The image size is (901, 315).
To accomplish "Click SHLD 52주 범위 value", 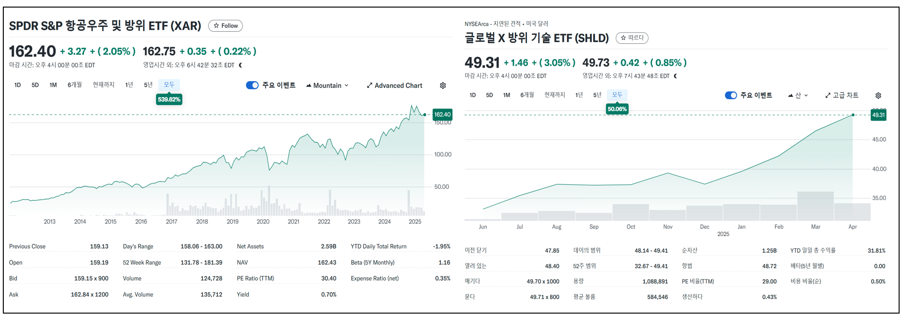I will (651, 266).
